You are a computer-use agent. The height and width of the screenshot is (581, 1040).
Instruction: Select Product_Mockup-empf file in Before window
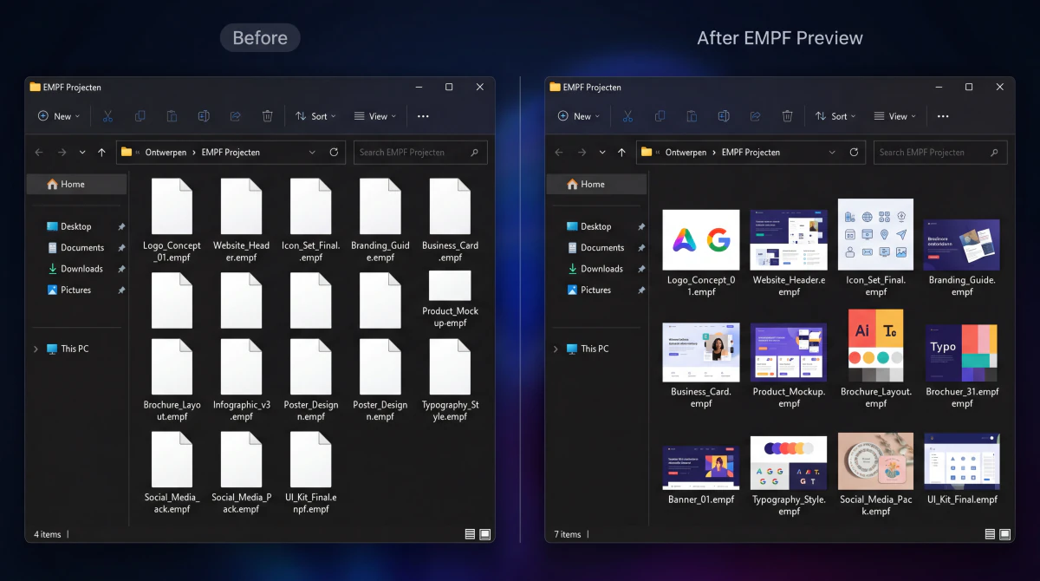(x=450, y=286)
